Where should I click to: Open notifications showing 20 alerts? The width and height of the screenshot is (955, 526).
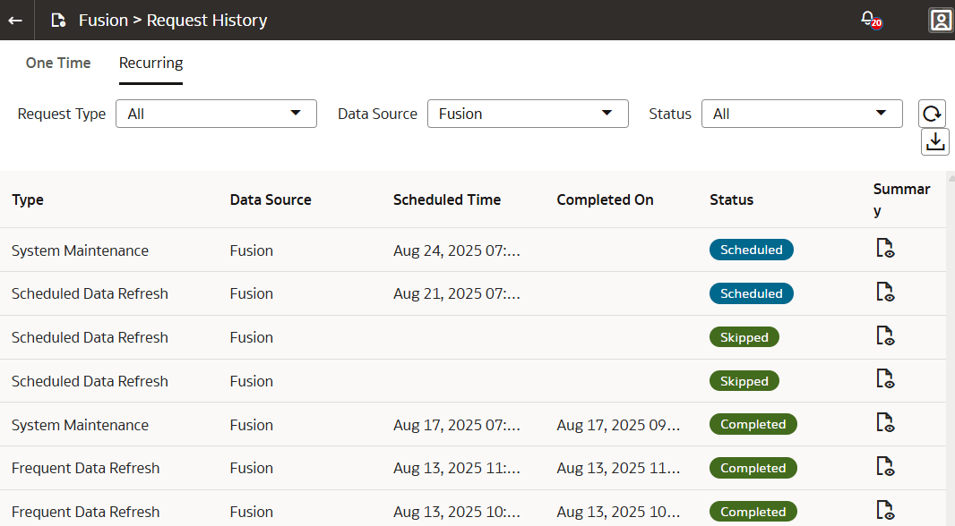pyautogui.click(x=866, y=19)
